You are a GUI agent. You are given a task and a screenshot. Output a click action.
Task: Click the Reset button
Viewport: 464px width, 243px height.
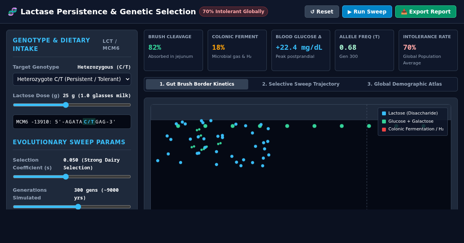(x=322, y=12)
